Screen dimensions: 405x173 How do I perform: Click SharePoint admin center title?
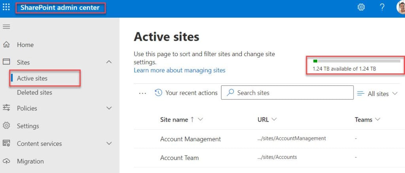(60, 8)
